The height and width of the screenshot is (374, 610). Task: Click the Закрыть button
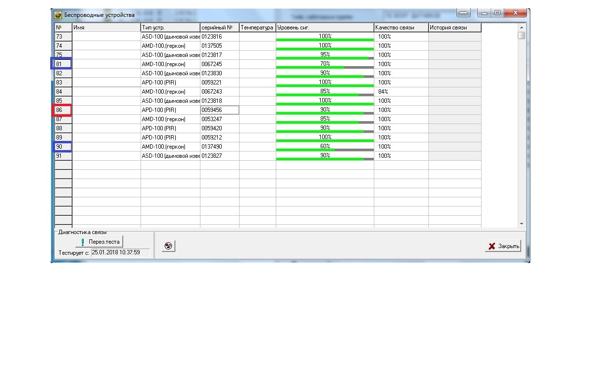pos(503,246)
